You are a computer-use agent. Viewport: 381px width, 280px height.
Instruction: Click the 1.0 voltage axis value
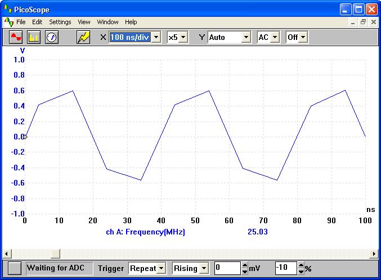pos(19,60)
